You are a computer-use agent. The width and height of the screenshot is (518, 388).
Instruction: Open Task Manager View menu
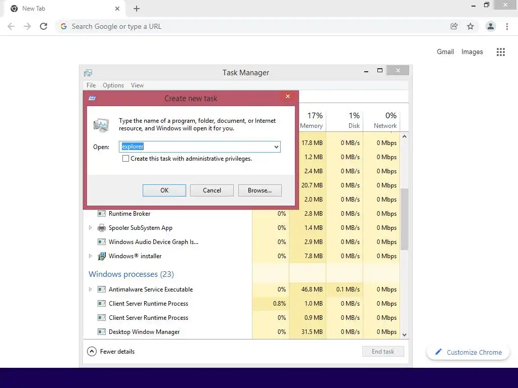coord(137,85)
